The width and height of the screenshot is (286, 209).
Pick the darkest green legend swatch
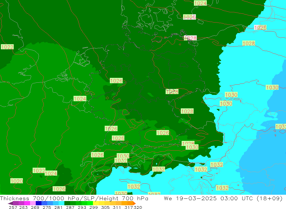67,203
